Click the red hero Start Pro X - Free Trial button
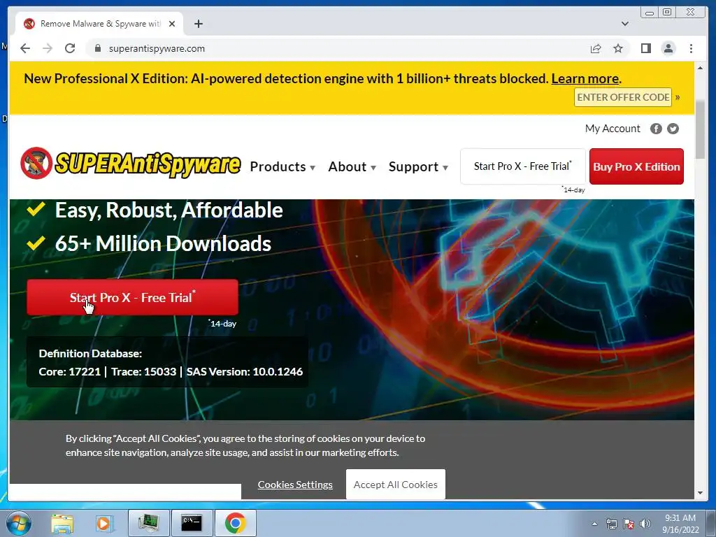Viewport: 716px width, 537px height. click(x=132, y=298)
